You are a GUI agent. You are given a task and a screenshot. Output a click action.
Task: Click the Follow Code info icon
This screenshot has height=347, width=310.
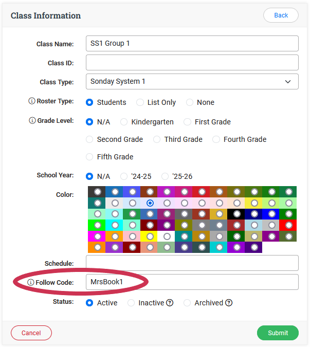click(31, 282)
